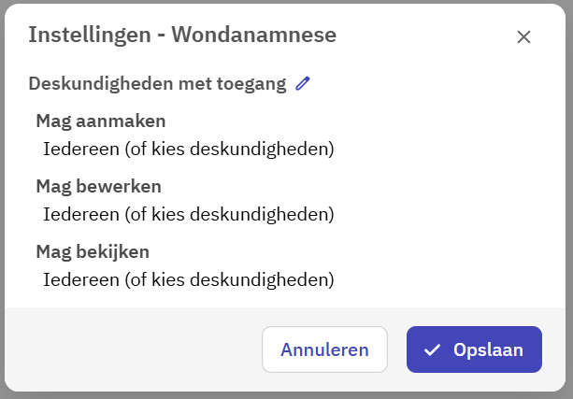
Task: Select the 'Deskundigheden met toegang' heading
Action: 157,83
